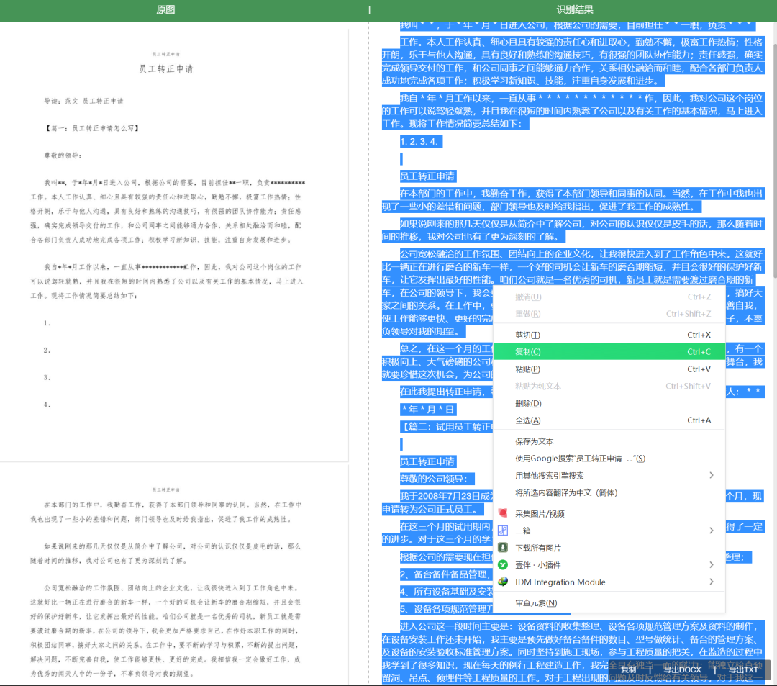Screen dimensions: 777x686
Task: Click the greyed 撤消(U) entry
Action: coord(609,297)
